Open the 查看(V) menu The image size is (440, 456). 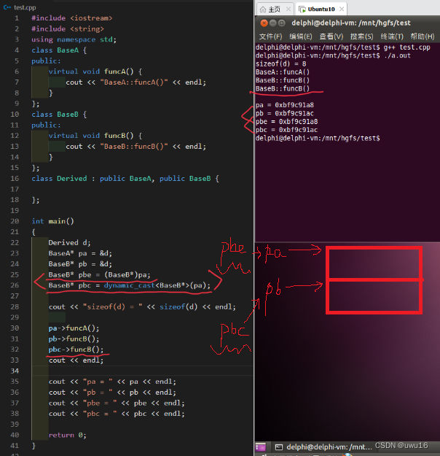tap(331, 36)
